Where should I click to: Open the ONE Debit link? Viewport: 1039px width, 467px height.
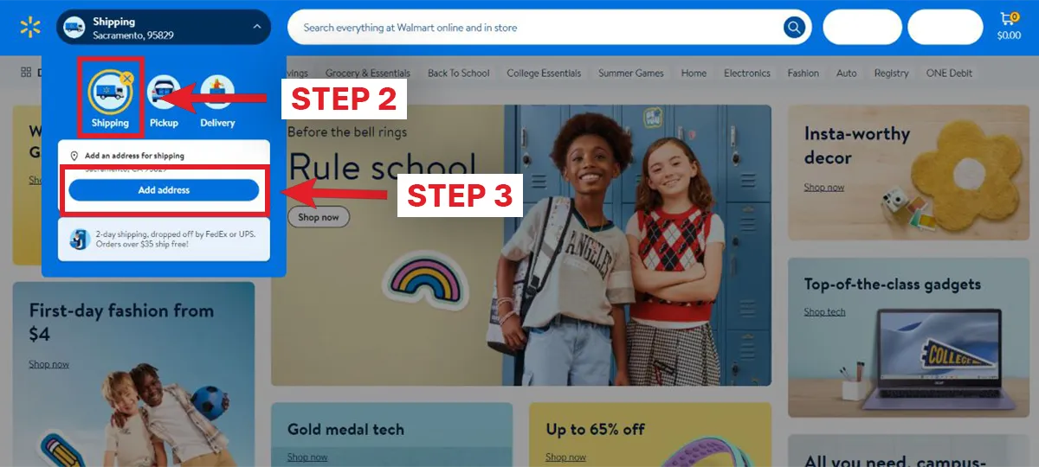point(950,74)
